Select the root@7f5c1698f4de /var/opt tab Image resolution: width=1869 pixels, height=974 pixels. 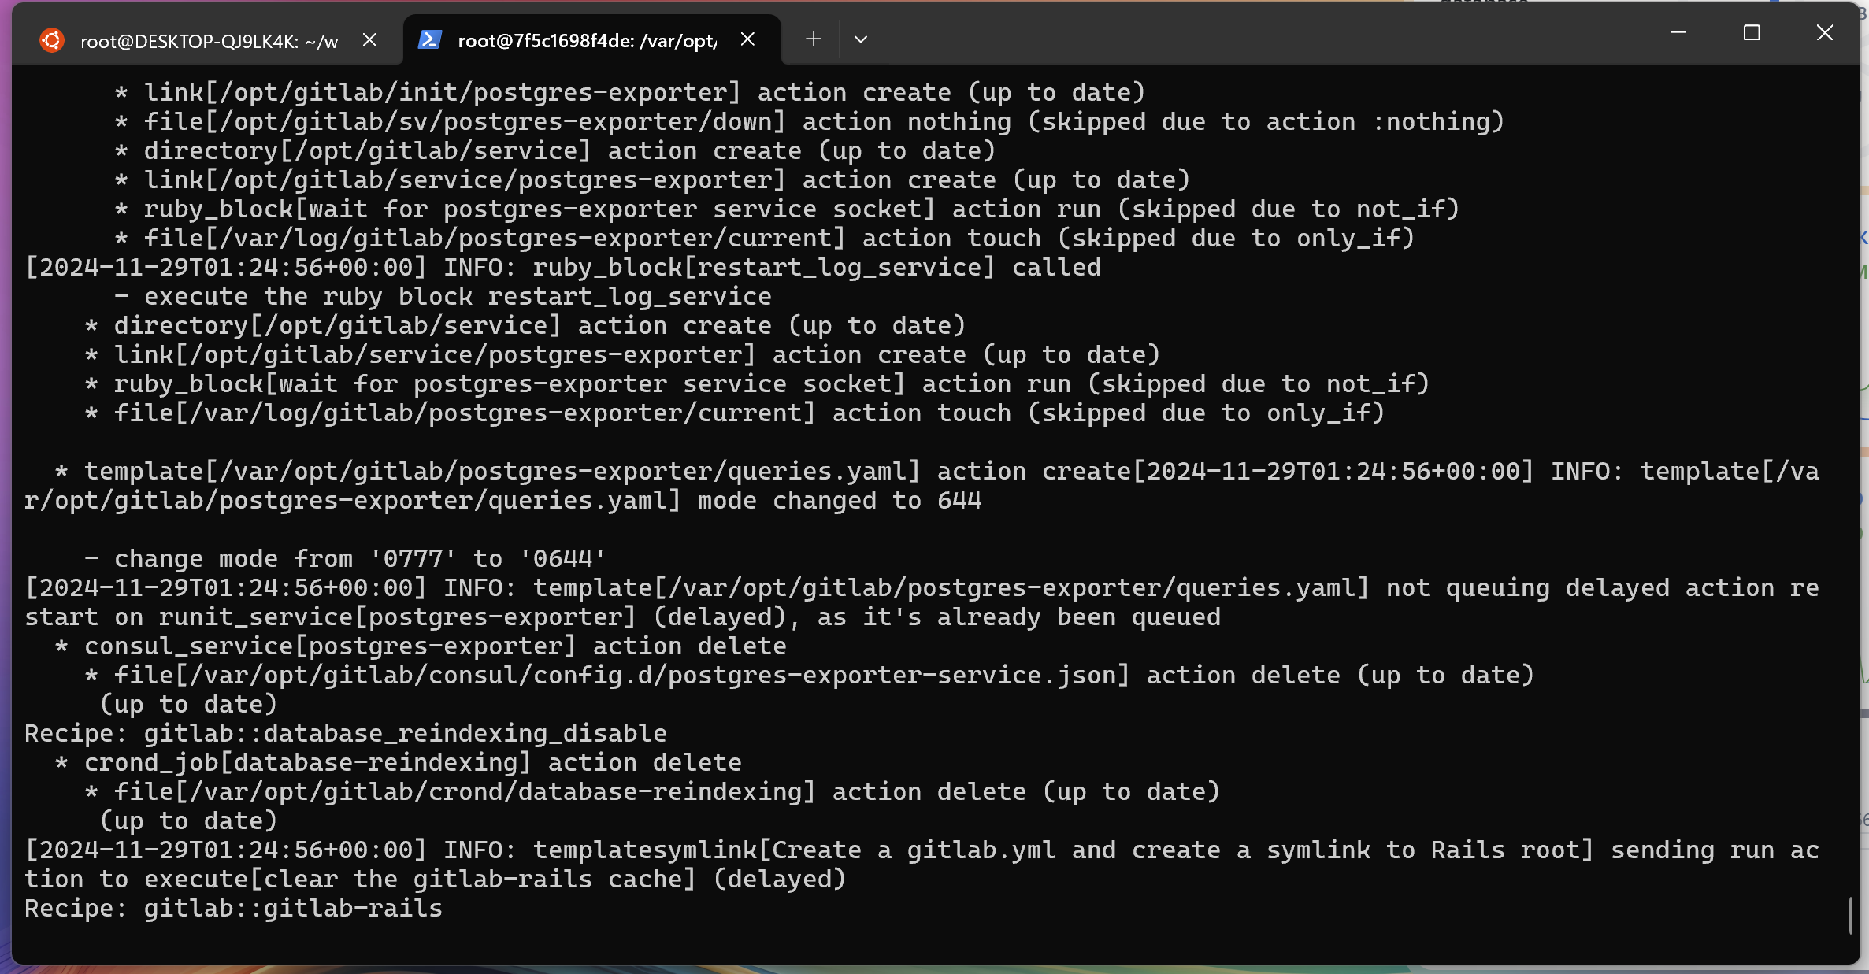[x=587, y=40]
